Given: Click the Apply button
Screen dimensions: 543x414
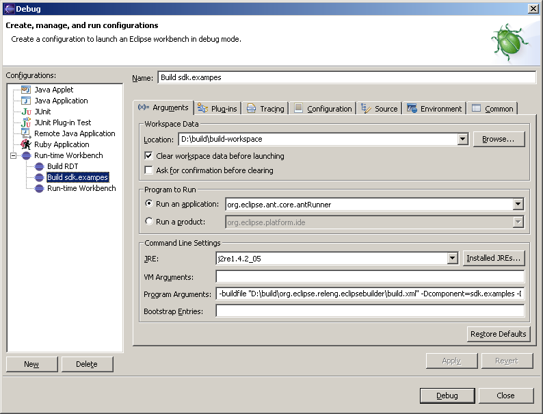Looking at the screenshot, I should pyautogui.click(x=451, y=361).
